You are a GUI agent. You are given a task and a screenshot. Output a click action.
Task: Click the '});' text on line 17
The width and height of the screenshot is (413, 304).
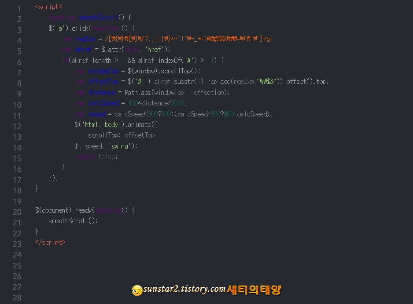(x=53, y=178)
